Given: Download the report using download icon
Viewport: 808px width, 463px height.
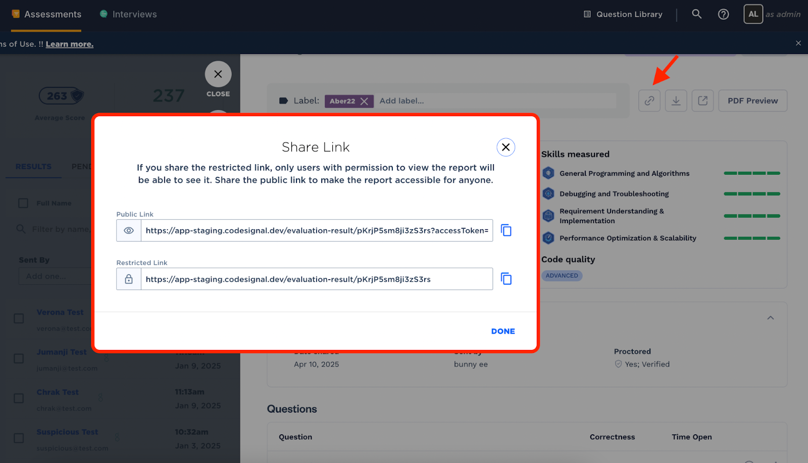Looking at the screenshot, I should click(x=676, y=100).
